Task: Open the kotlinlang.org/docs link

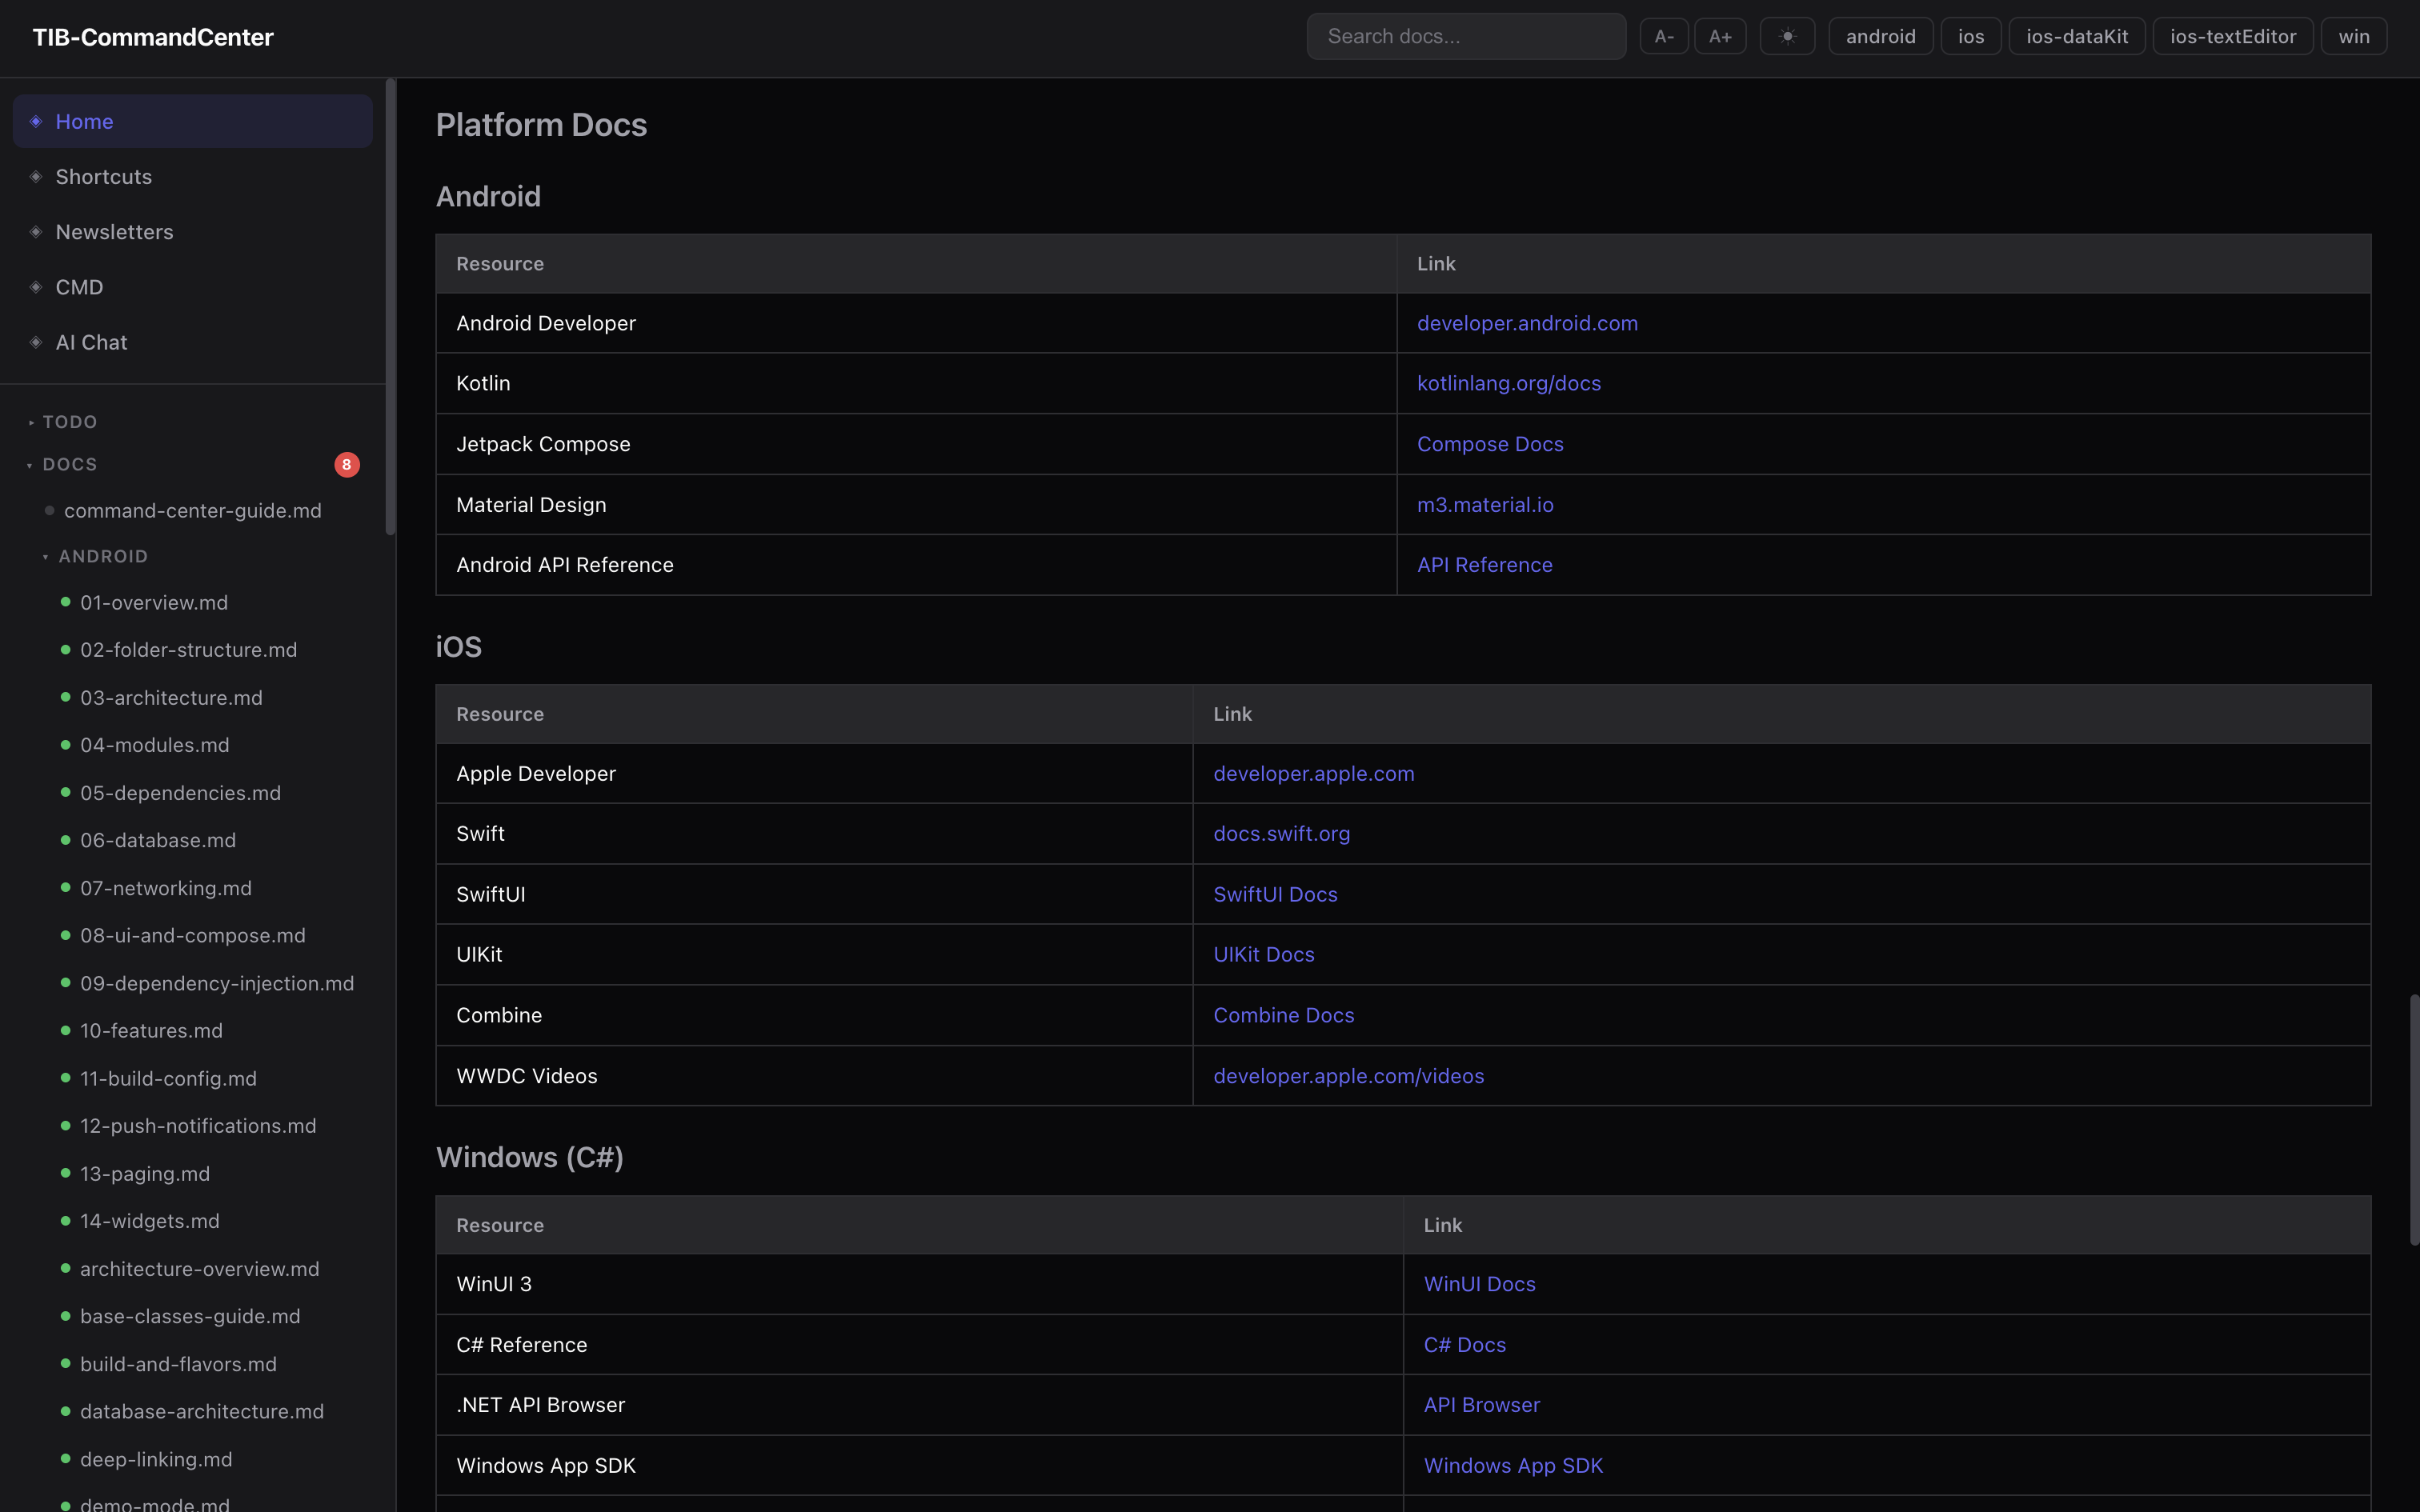Action: tap(1508, 383)
